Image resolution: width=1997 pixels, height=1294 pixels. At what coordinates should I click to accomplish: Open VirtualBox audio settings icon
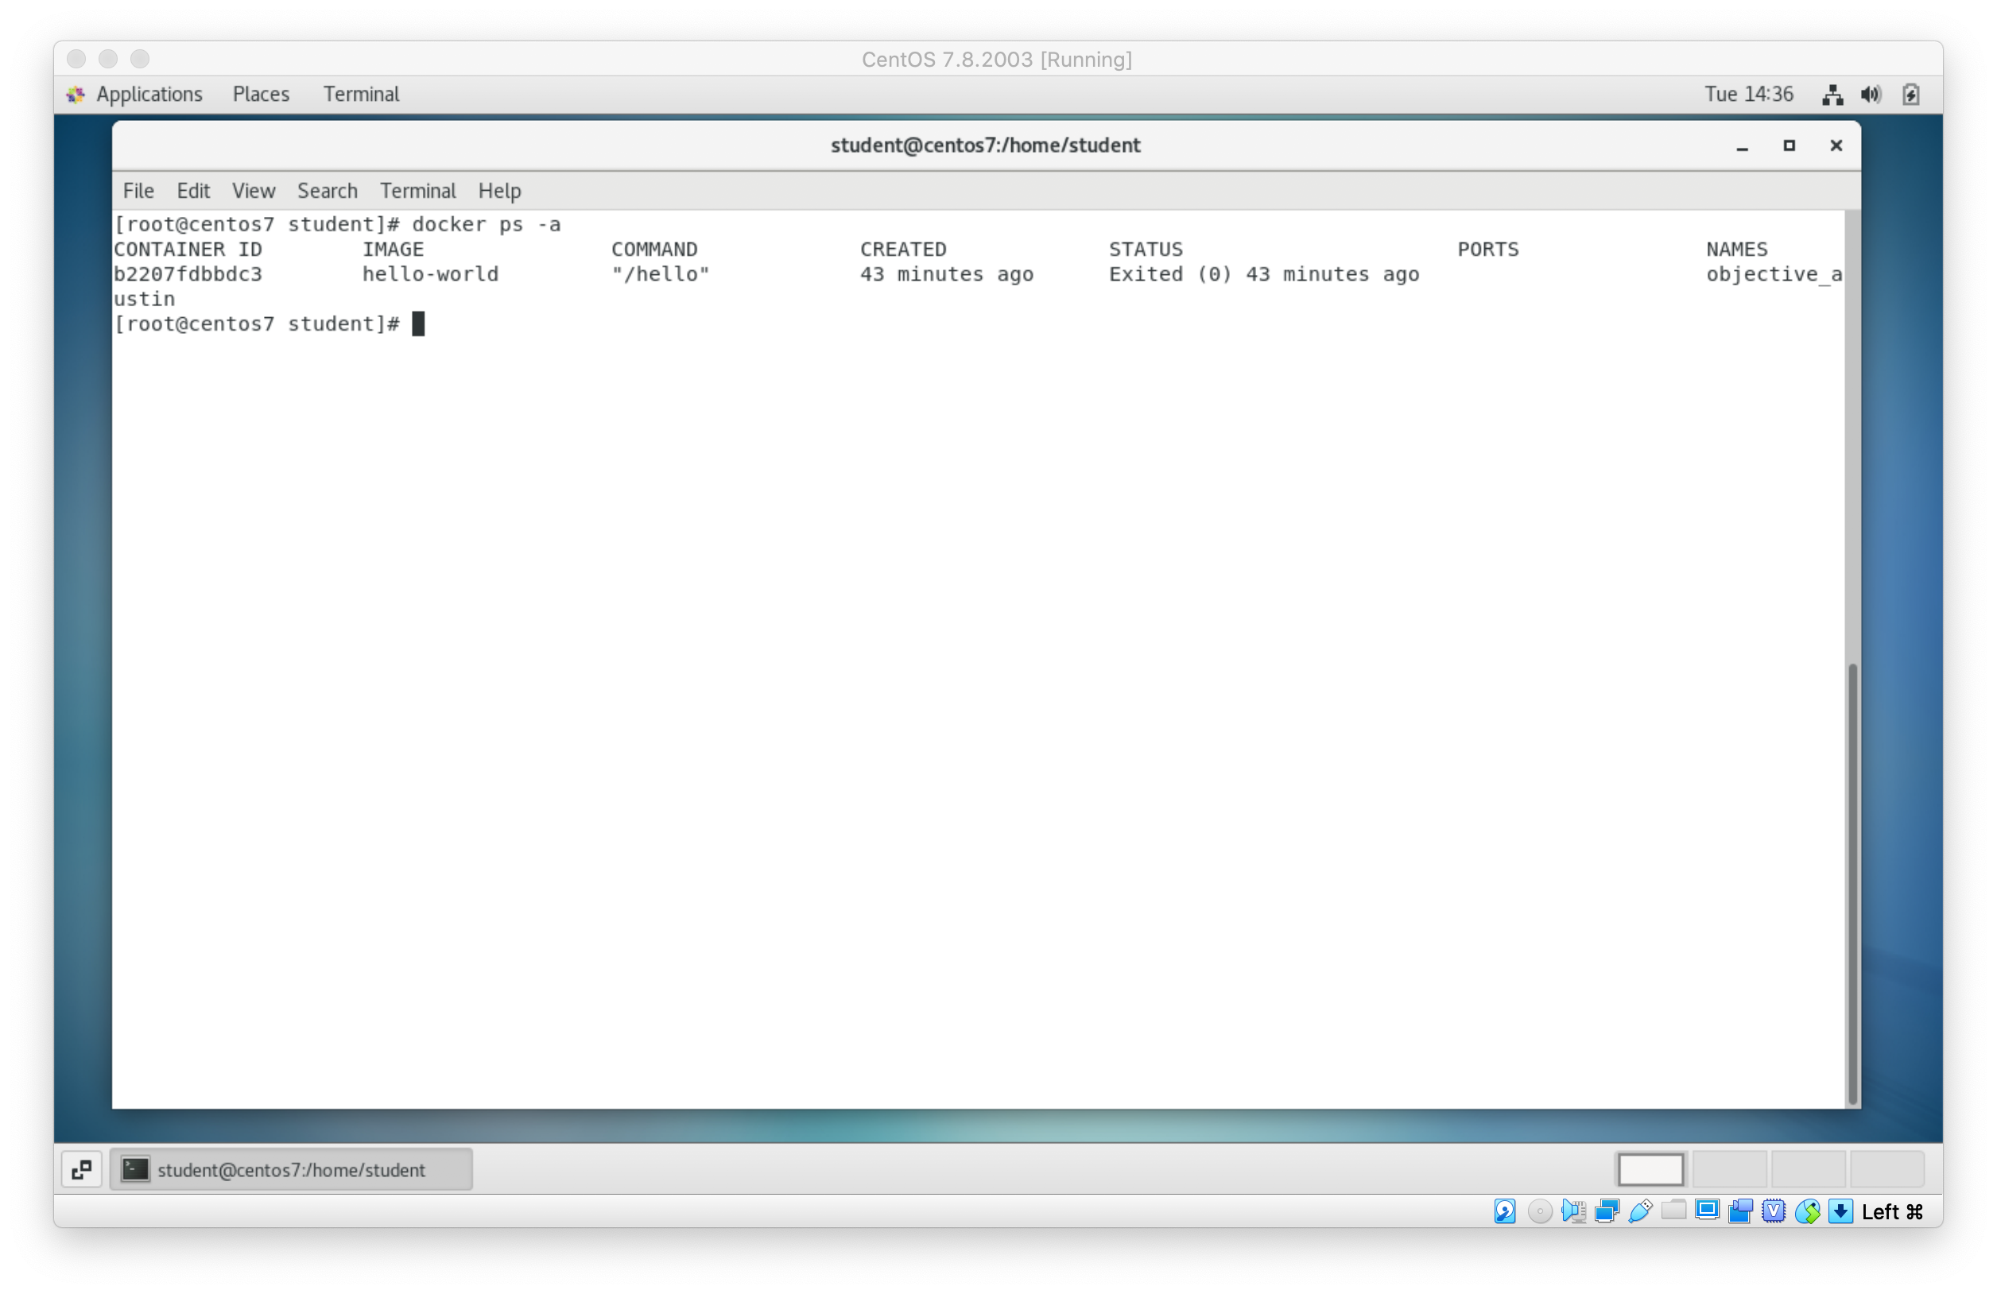tap(1573, 1211)
